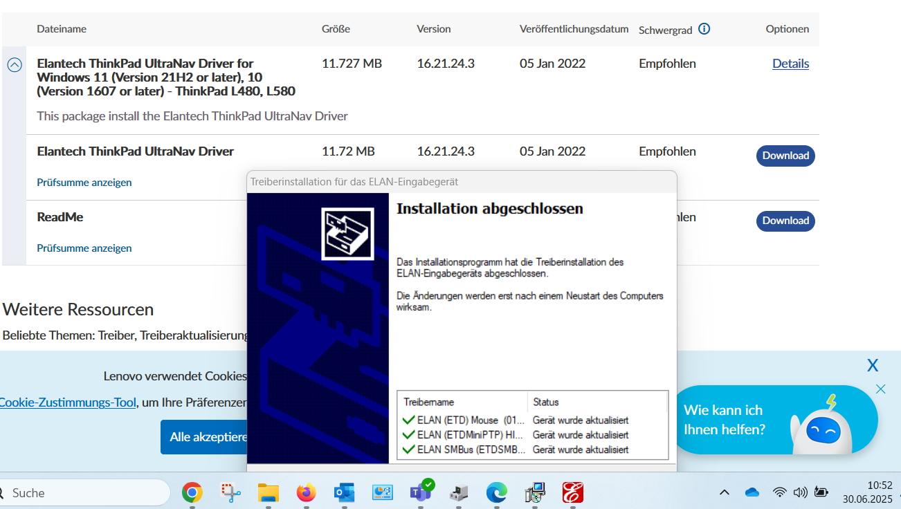Image resolution: width=901 pixels, height=509 pixels.
Task: Open the Snipping Tool in the taskbar
Action: click(230, 492)
